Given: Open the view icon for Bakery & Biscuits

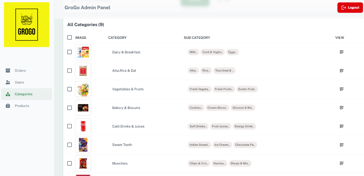Looking at the screenshot, I should (x=342, y=108).
